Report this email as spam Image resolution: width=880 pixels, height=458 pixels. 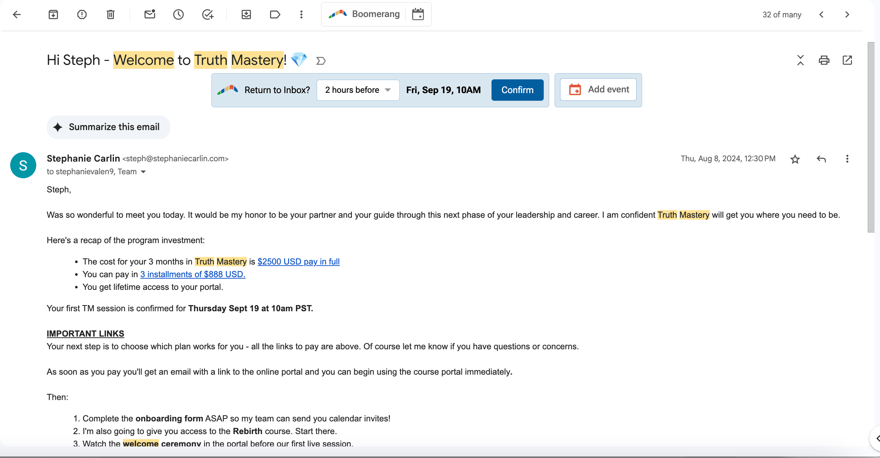[82, 14]
